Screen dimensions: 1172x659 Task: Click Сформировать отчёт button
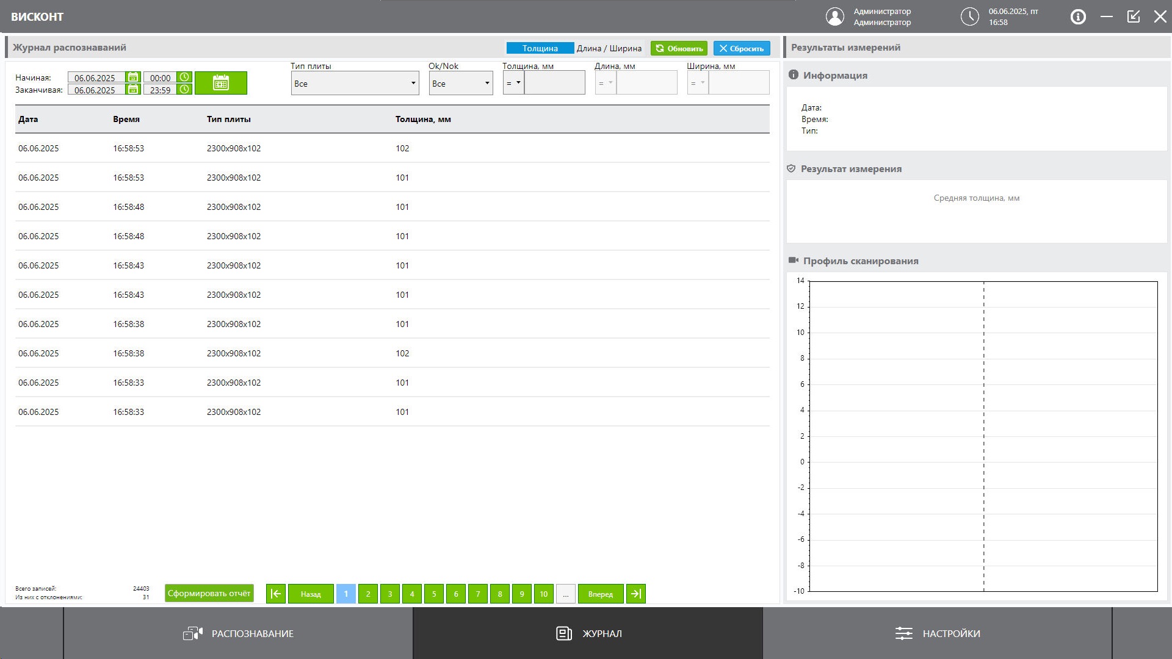coord(209,593)
